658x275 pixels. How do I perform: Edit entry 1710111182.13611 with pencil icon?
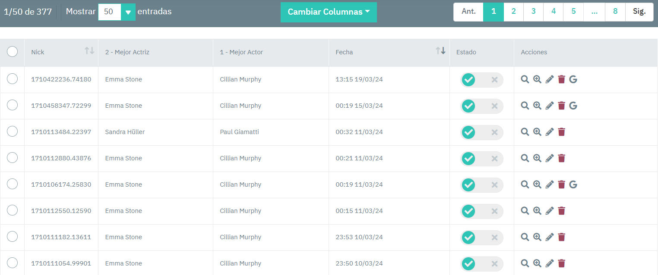[x=550, y=237]
